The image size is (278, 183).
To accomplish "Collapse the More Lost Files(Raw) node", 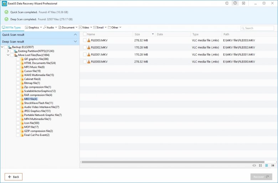I will point(8,55).
